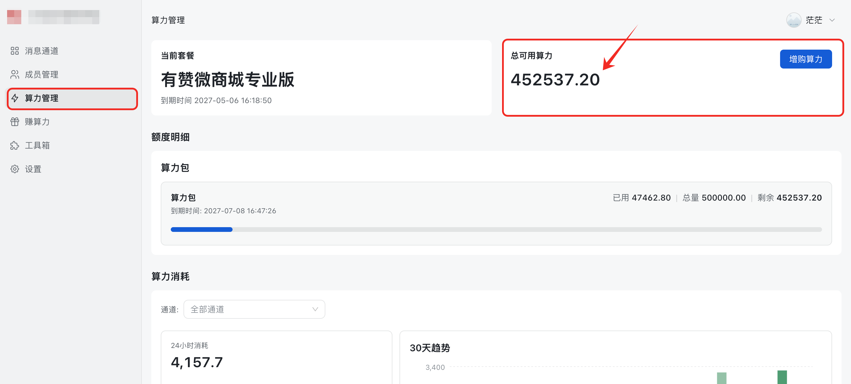Screen dimensions: 851x384
Task: Click the 到期时间: 2027-07-08 16:47:26 text
Action: coord(223,211)
